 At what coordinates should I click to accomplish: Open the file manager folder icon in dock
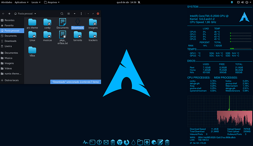[140, 142]
